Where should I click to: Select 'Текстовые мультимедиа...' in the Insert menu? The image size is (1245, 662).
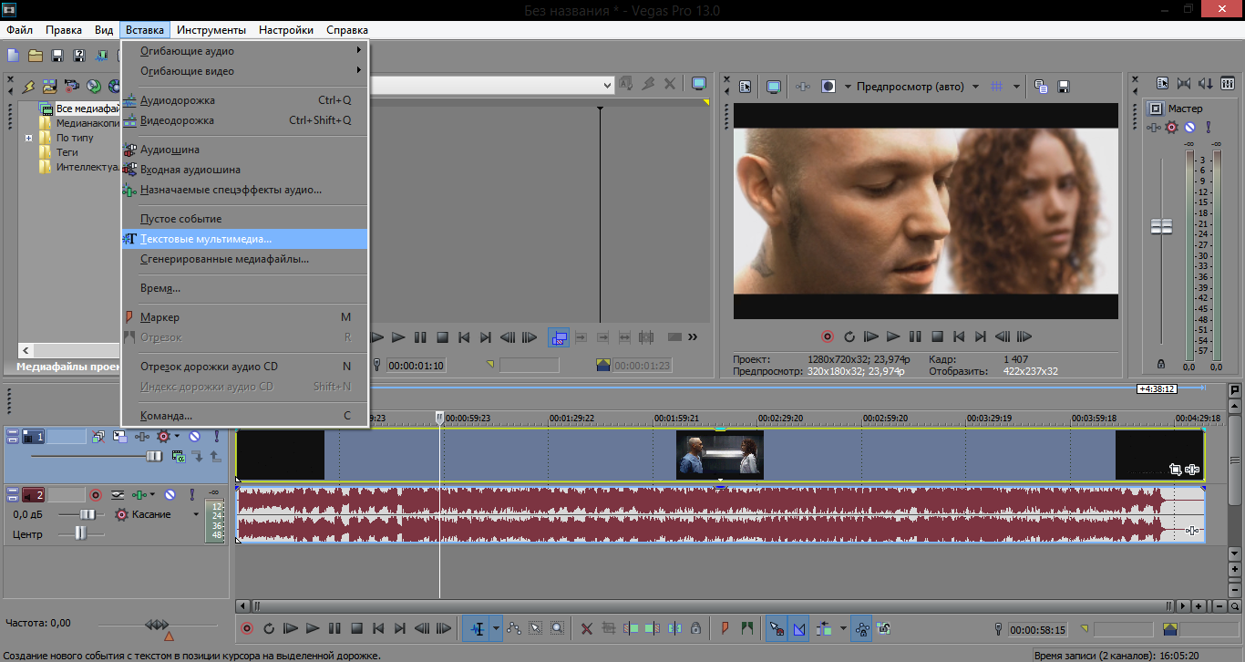206,239
